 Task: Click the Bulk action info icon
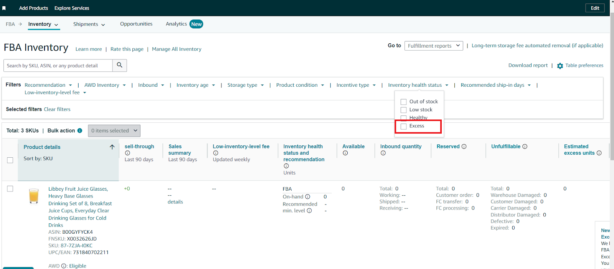(80, 130)
